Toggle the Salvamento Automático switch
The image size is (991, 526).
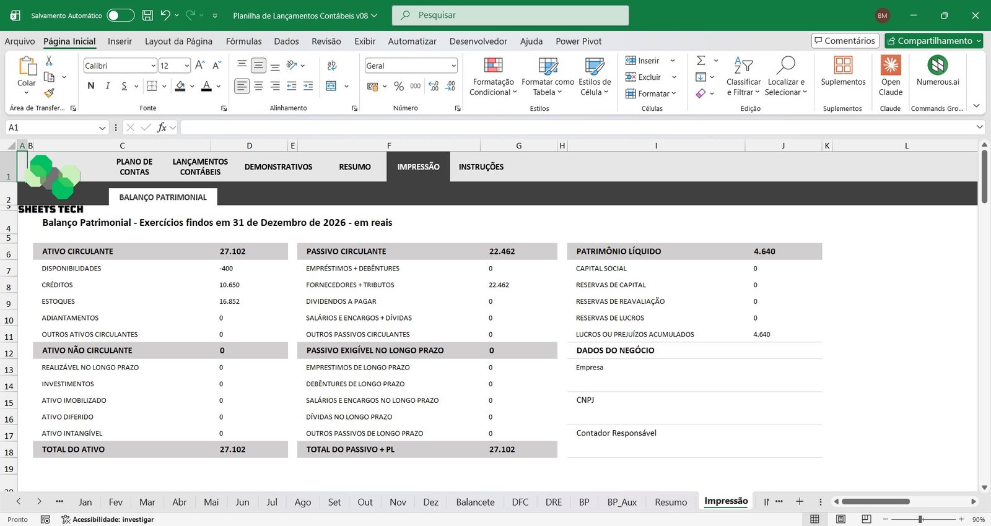click(120, 15)
